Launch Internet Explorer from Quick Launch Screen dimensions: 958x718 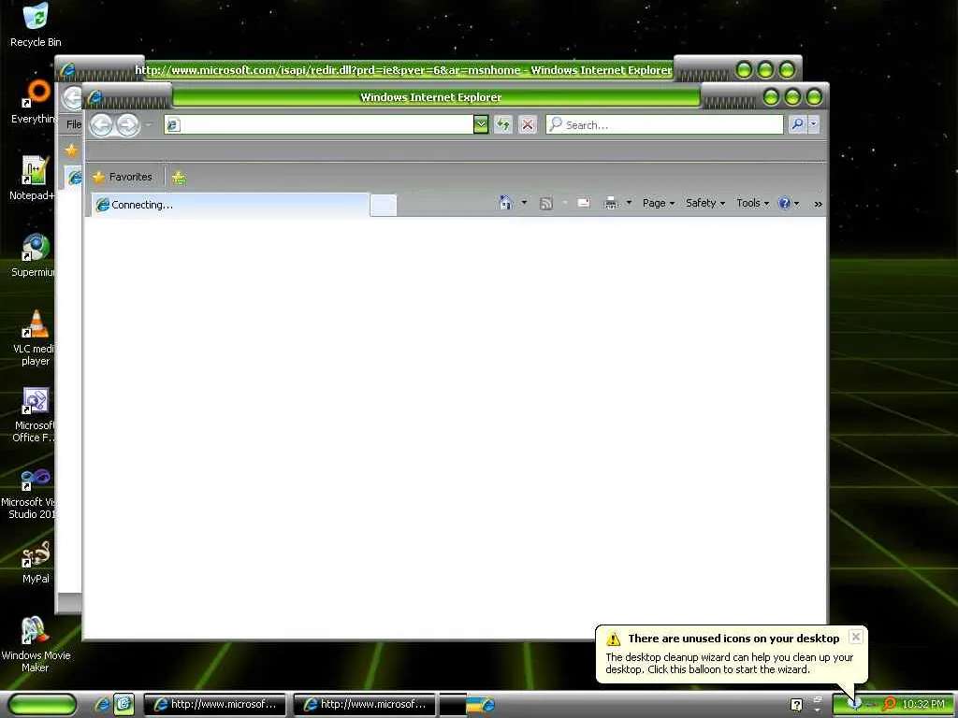[x=102, y=704]
